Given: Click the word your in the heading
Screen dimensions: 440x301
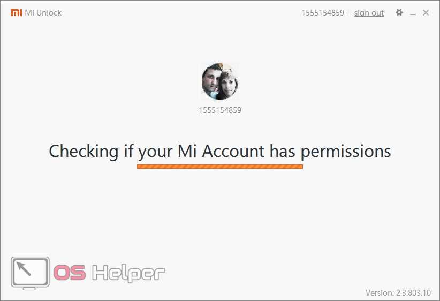Looking at the screenshot, I should coord(155,153).
